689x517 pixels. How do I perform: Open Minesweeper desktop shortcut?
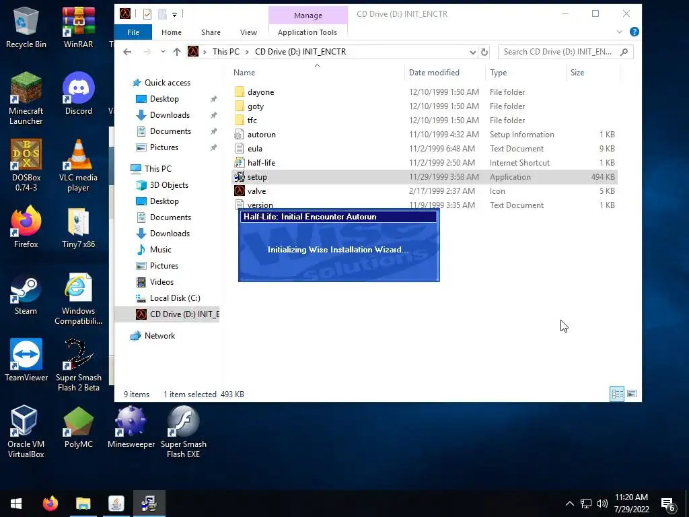(x=131, y=427)
